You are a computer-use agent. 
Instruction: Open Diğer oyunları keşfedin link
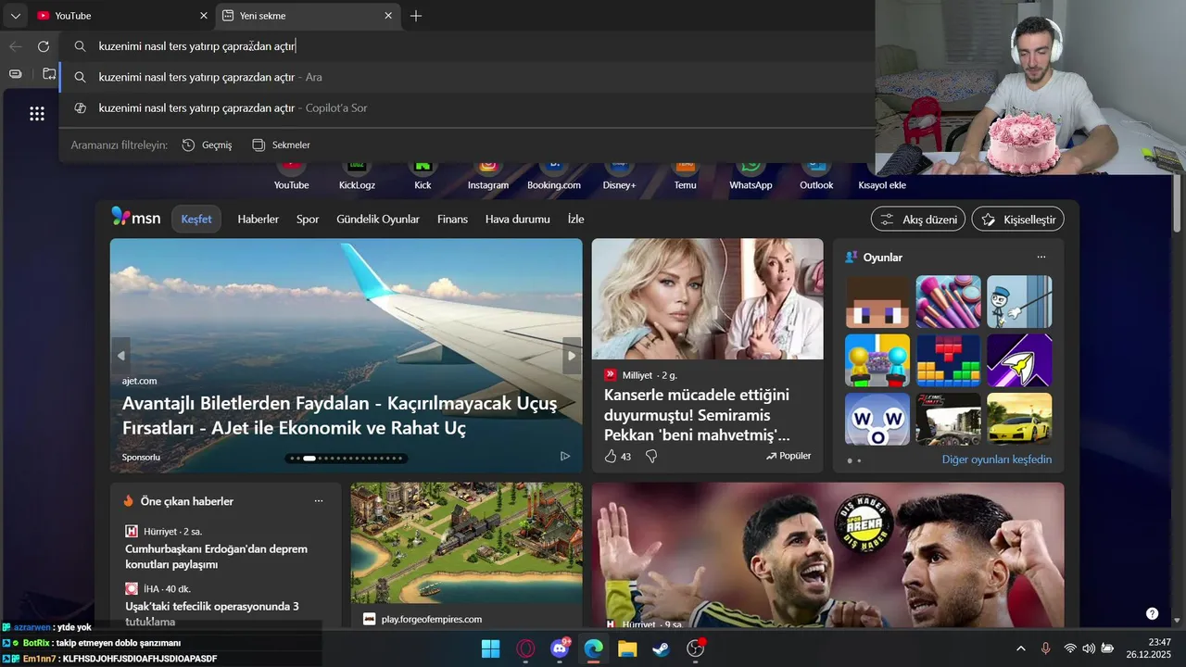pos(997,459)
